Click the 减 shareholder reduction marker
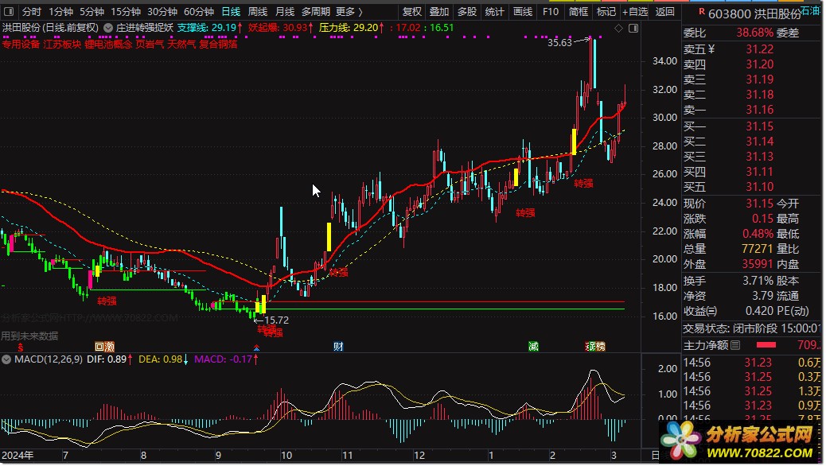This screenshot has height=466, width=826. (x=534, y=347)
